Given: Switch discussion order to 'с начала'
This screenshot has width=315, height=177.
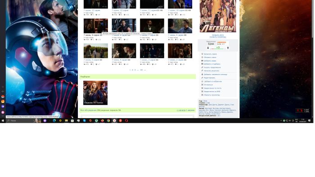Looking at the screenshot, I should 181,110.
